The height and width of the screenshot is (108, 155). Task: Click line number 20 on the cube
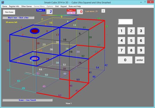(x=90, y=37)
